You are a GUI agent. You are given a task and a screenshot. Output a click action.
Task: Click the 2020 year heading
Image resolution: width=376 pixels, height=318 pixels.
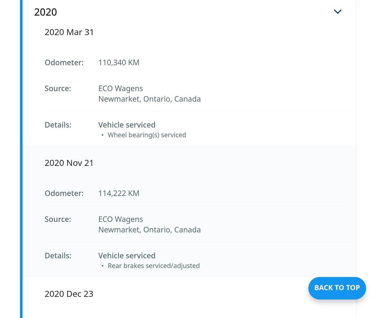[x=45, y=12]
